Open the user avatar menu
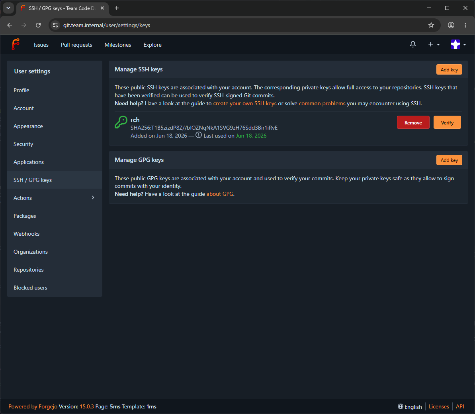Viewport: 475px width, 414px height. click(x=458, y=44)
